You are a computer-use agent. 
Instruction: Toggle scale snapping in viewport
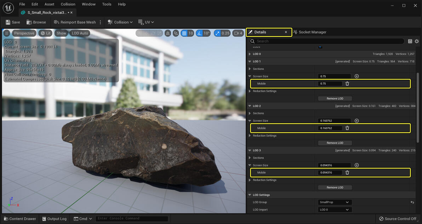click(x=217, y=33)
